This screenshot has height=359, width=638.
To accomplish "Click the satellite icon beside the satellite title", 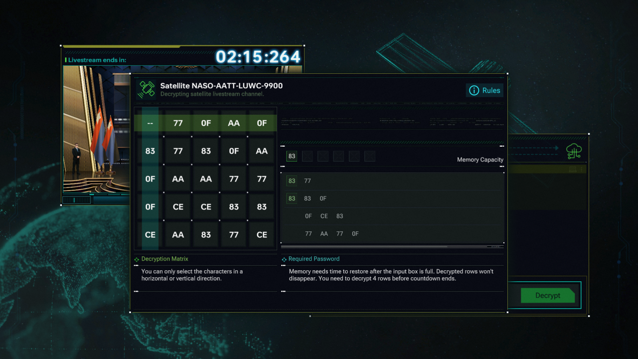I will point(147,90).
